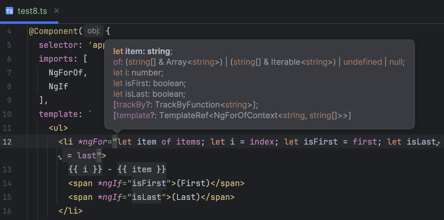Select the test8.ts editor tab
The height and width of the screenshot is (220, 444).
tap(32, 11)
